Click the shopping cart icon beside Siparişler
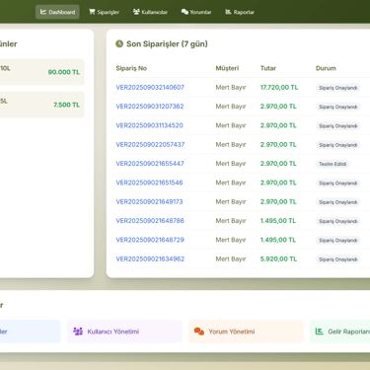 pos(92,12)
